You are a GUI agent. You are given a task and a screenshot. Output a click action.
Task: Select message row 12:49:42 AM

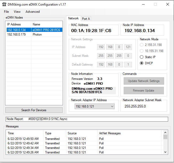84,143
